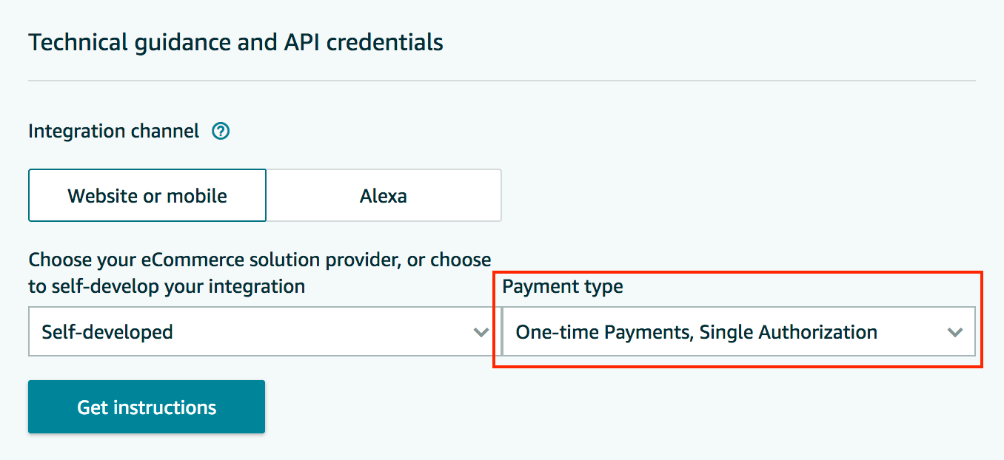The width and height of the screenshot is (1004, 460).
Task: Click 'self-develop your integration' label line
Action: pos(167,286)
